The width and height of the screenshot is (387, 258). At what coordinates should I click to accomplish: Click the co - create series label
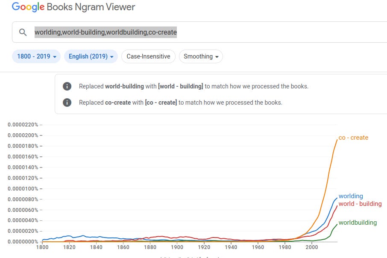click(x=353, y=138)
